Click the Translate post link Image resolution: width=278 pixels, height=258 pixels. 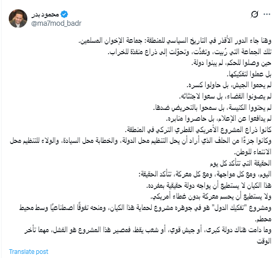click(28, 251)
